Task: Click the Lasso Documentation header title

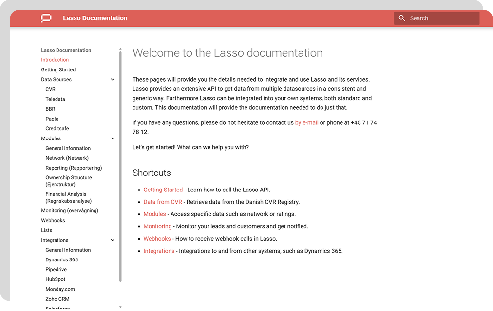Action: pos(95,18)
